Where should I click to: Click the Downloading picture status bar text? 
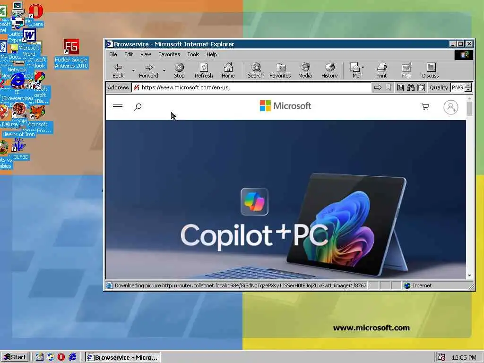click(241, 286)
